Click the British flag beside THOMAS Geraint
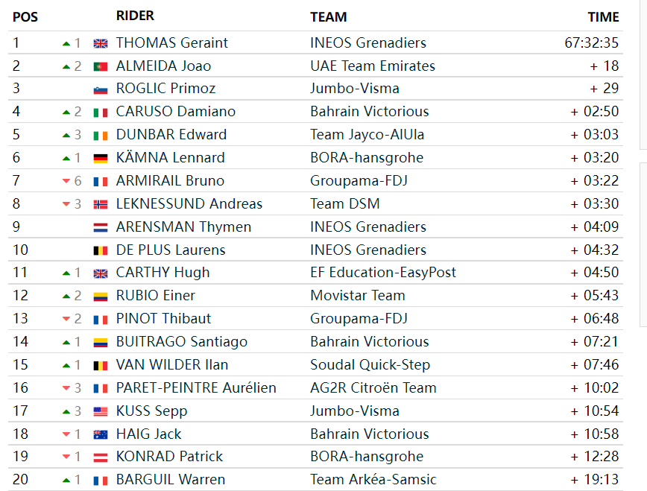The height and width of the screenshot is (491, 647). tap(101, 43)
